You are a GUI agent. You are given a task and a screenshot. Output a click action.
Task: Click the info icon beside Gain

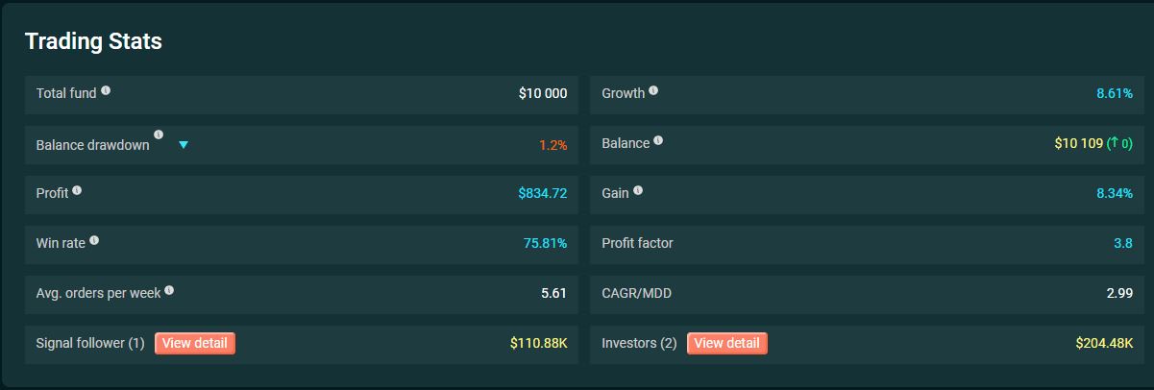[638, 191]
